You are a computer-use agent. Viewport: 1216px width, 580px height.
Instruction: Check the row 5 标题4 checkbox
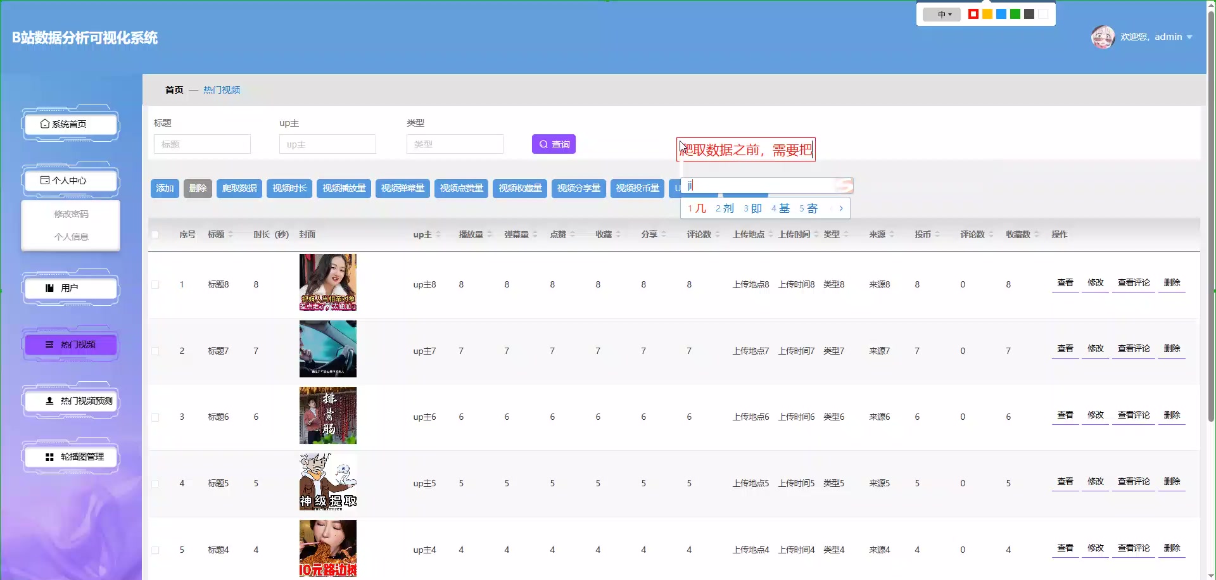pos(155,550)
